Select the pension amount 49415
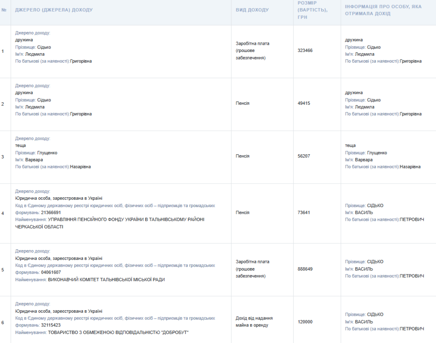This screenshot has width=436, height=343. (x=304, y=103)
